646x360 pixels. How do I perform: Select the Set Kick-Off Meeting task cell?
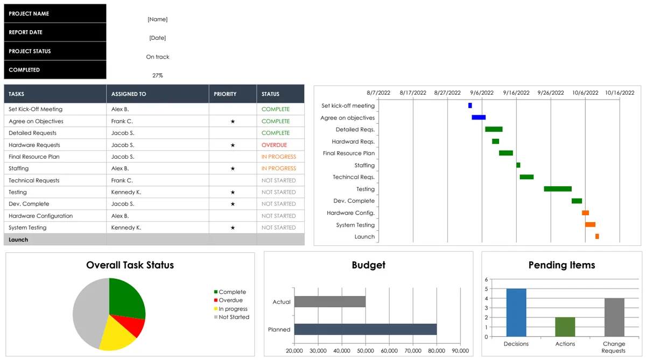[x=55, y=109]
